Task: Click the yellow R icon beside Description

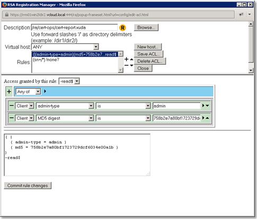Action: pyautogui.click(x=122, y=28)
